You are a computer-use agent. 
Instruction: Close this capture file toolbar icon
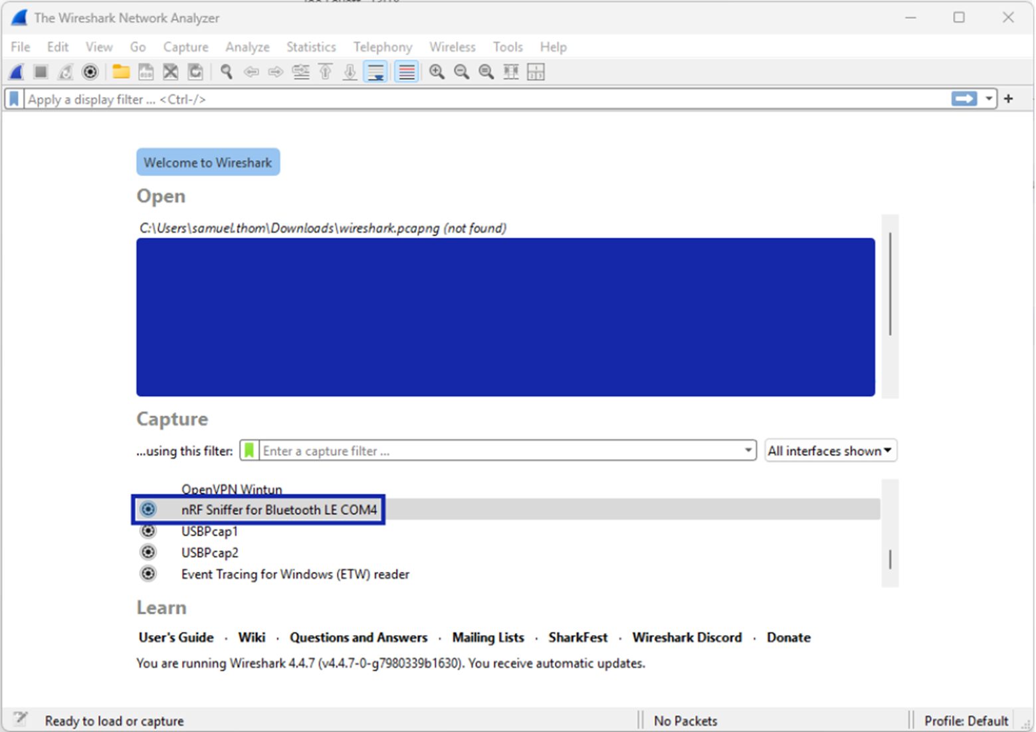pos(171,72)
